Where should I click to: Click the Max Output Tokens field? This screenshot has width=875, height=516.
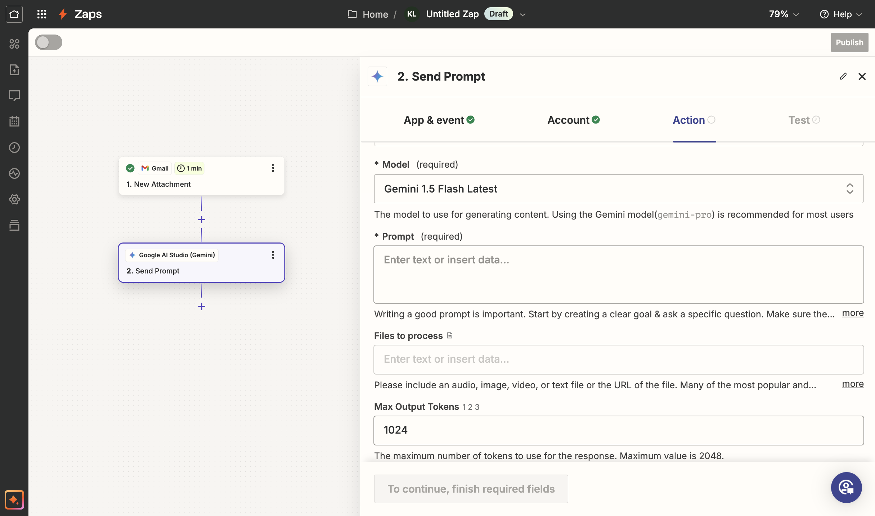click(619, 430)
